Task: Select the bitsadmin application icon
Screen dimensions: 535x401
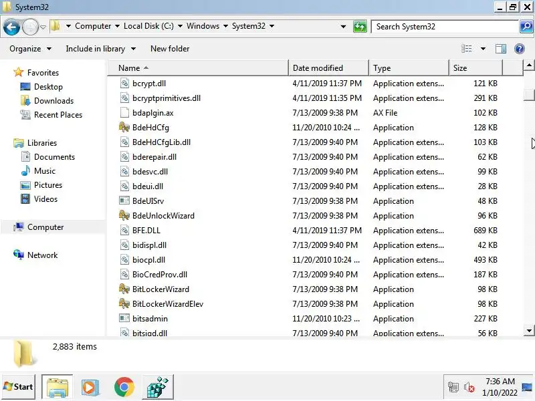Action: (124, 319)
